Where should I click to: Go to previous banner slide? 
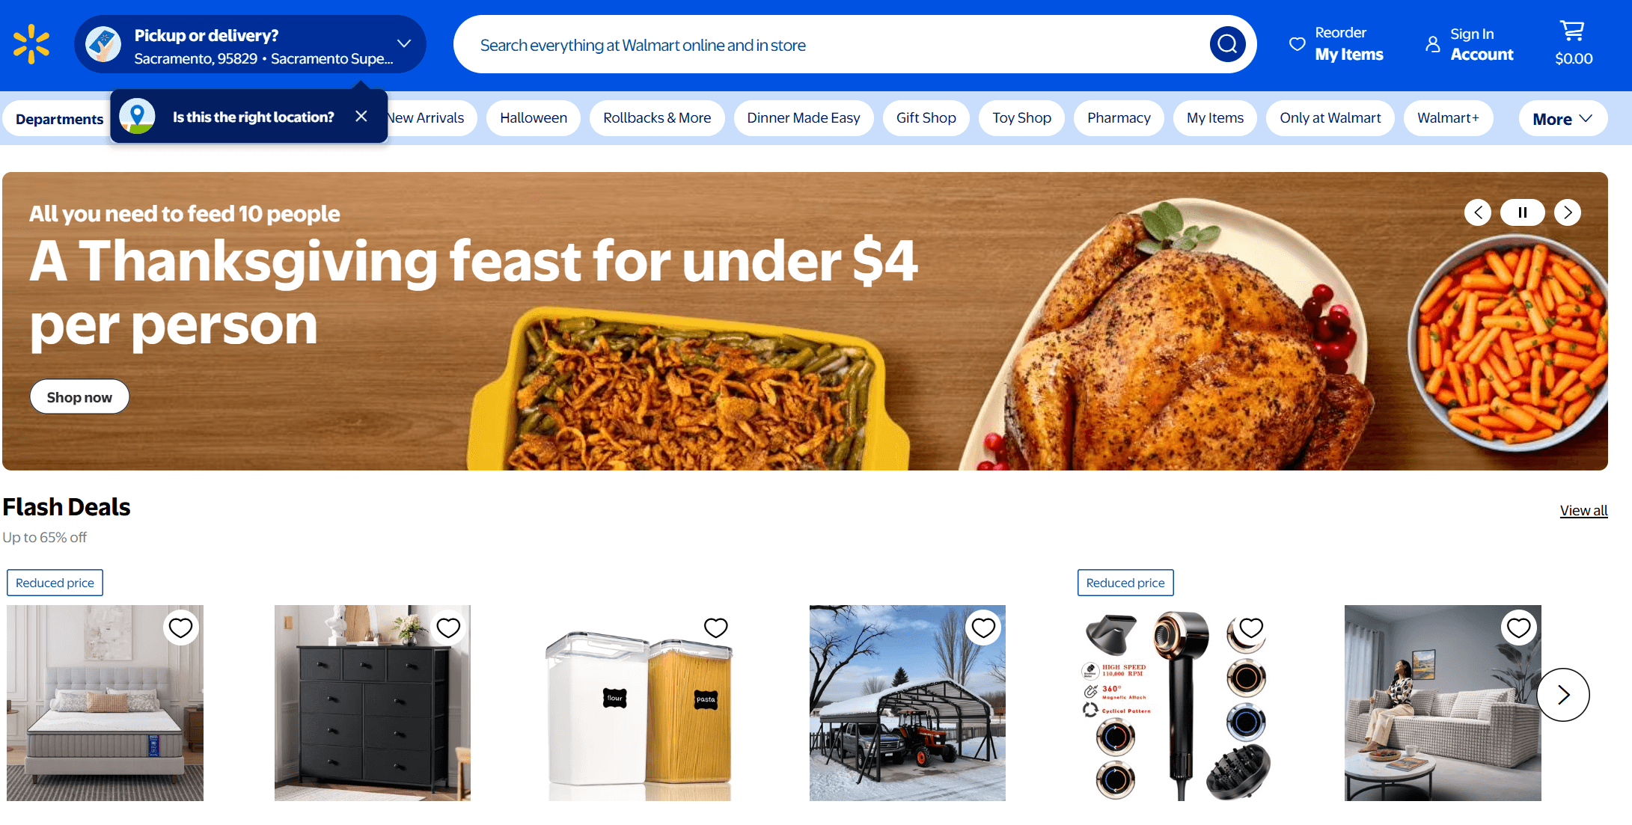[x=1478, y=212]
